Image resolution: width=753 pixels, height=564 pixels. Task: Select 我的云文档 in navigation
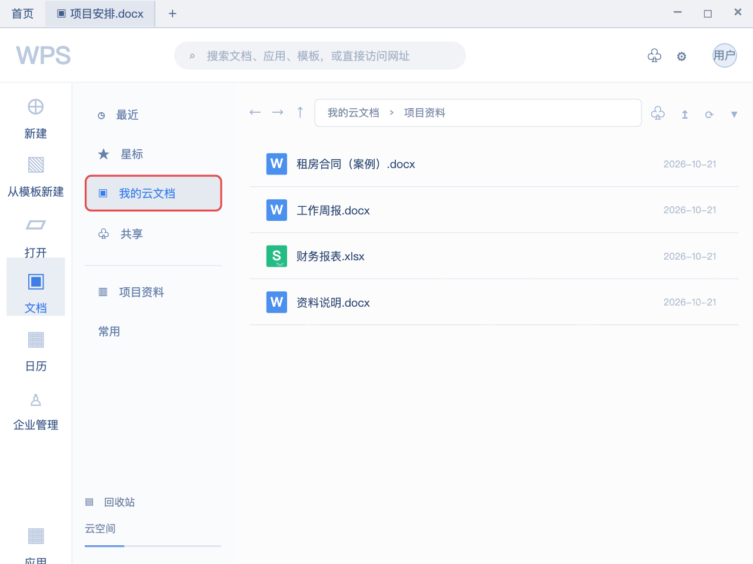click(x=154, y=193)
